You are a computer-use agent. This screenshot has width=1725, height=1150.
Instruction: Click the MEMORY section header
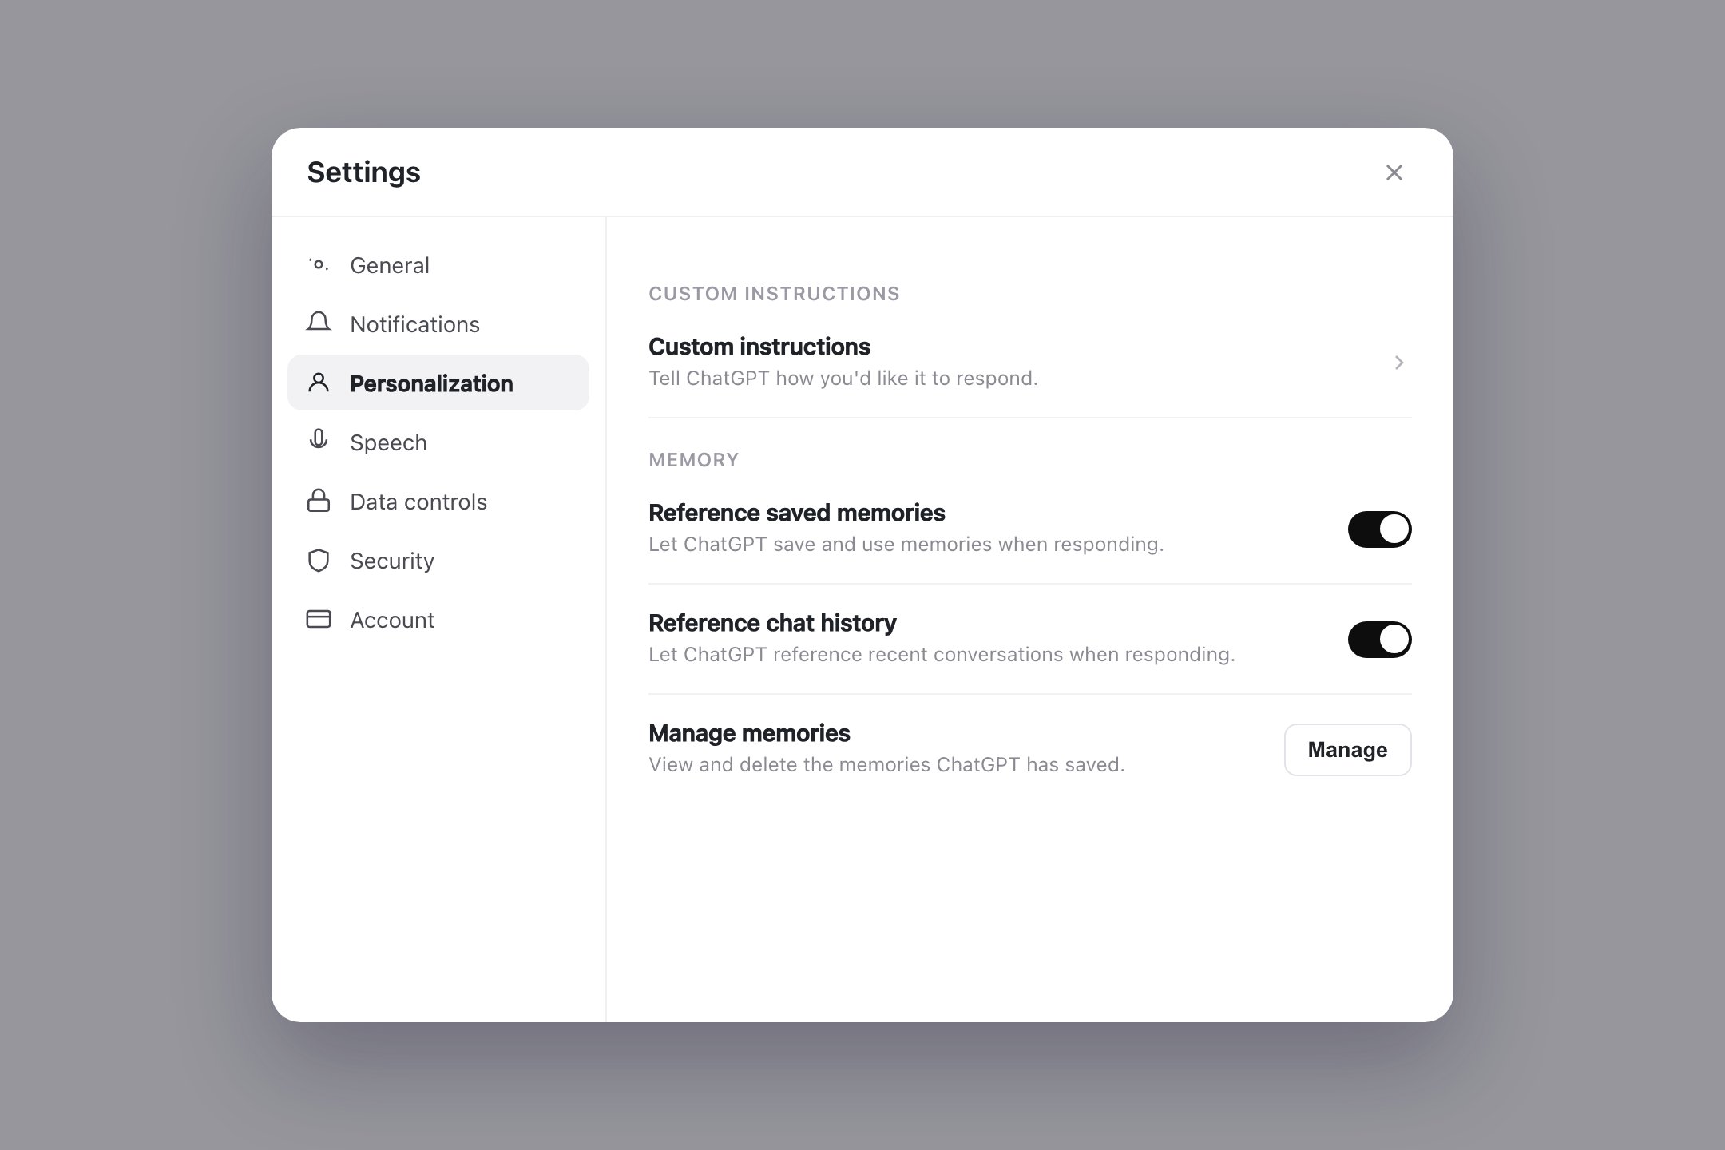[x=693, y=460]
